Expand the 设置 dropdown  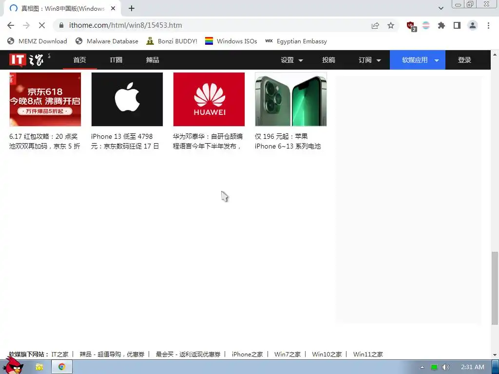click(292, 60)
